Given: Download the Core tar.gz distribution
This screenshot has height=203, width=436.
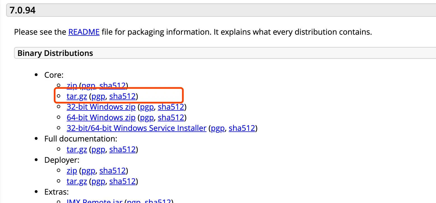Looking at the screenshot, I should click(x=77, y=96).
